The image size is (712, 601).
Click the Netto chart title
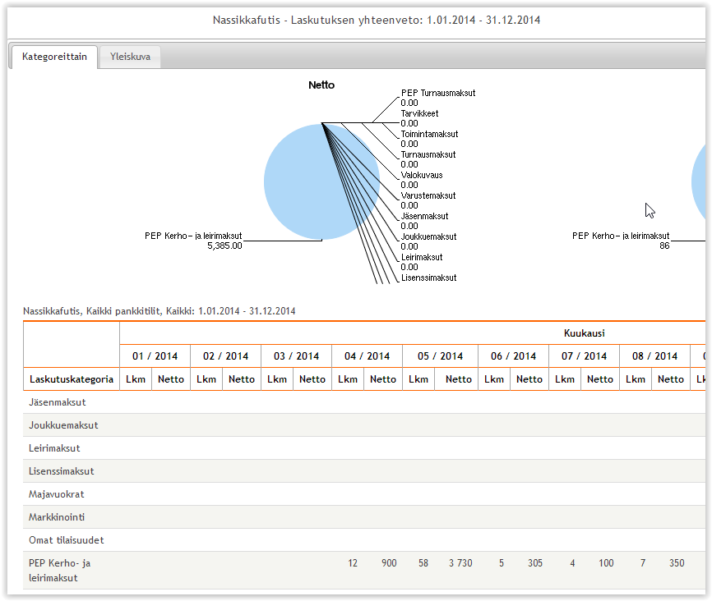[x=321, y=85]
